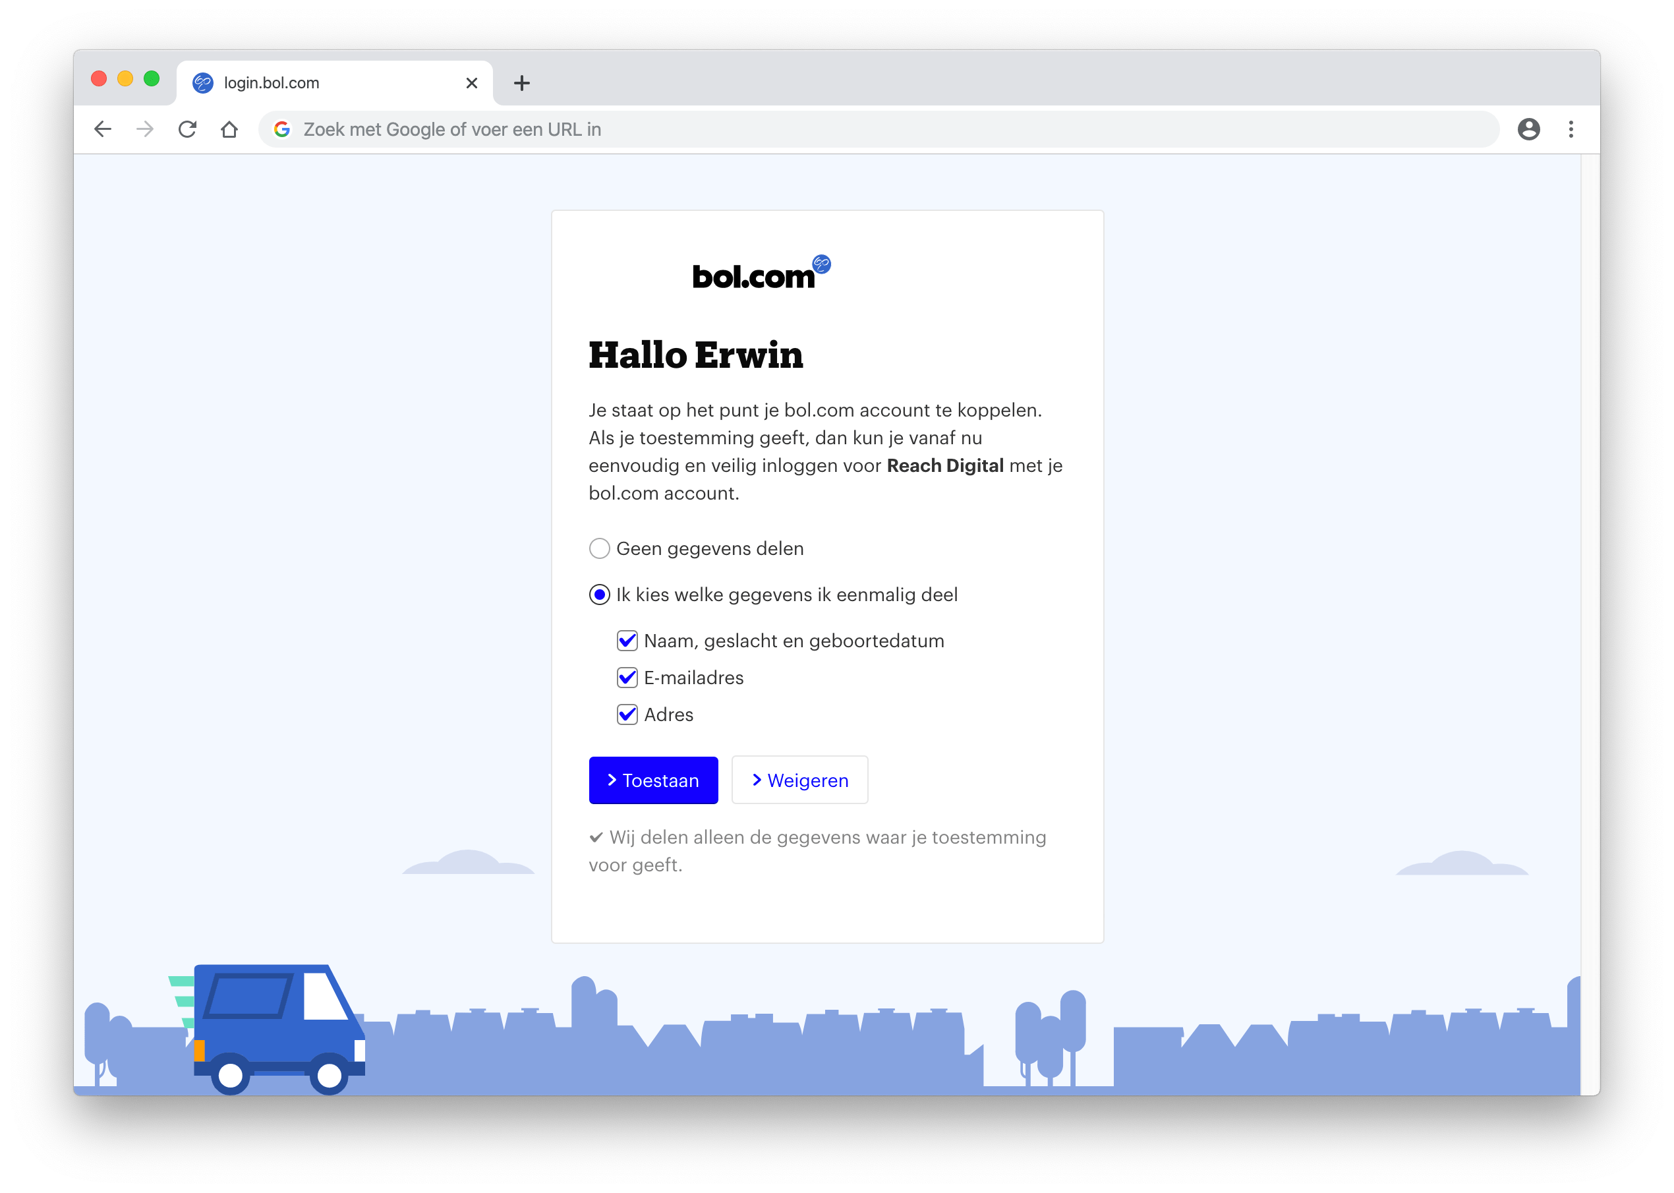Screen dimensions: 1674x1193
Task: Minimize window with the yellow button
Action: [125, 78]
